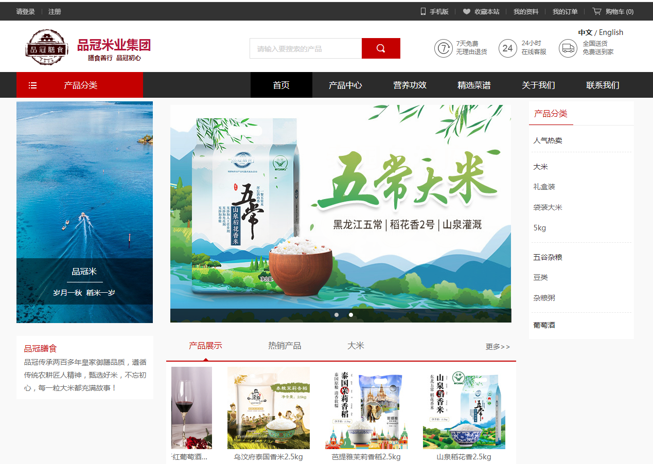This screenshot has height=464, width=653.
Task: Open 产品中心 in navigation bar
Action: [345, 85]
